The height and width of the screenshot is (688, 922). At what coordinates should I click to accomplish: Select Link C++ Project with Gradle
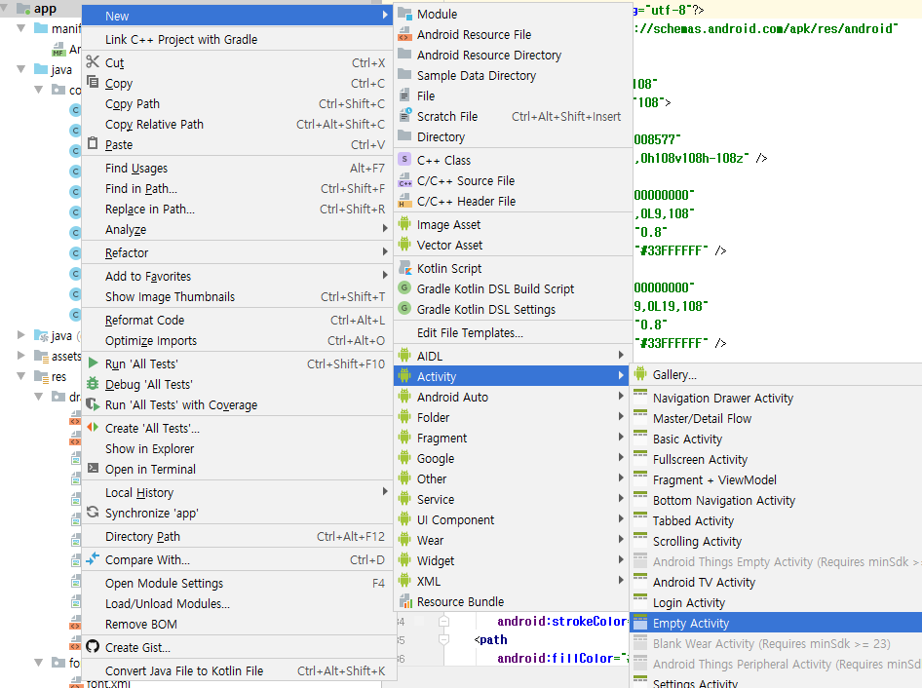coord(237,39)
